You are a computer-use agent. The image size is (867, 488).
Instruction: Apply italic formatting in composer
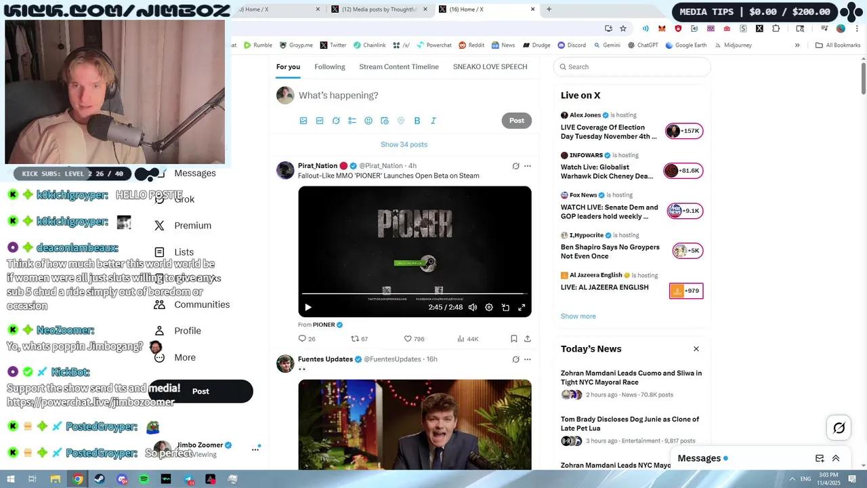click(433, 121)
